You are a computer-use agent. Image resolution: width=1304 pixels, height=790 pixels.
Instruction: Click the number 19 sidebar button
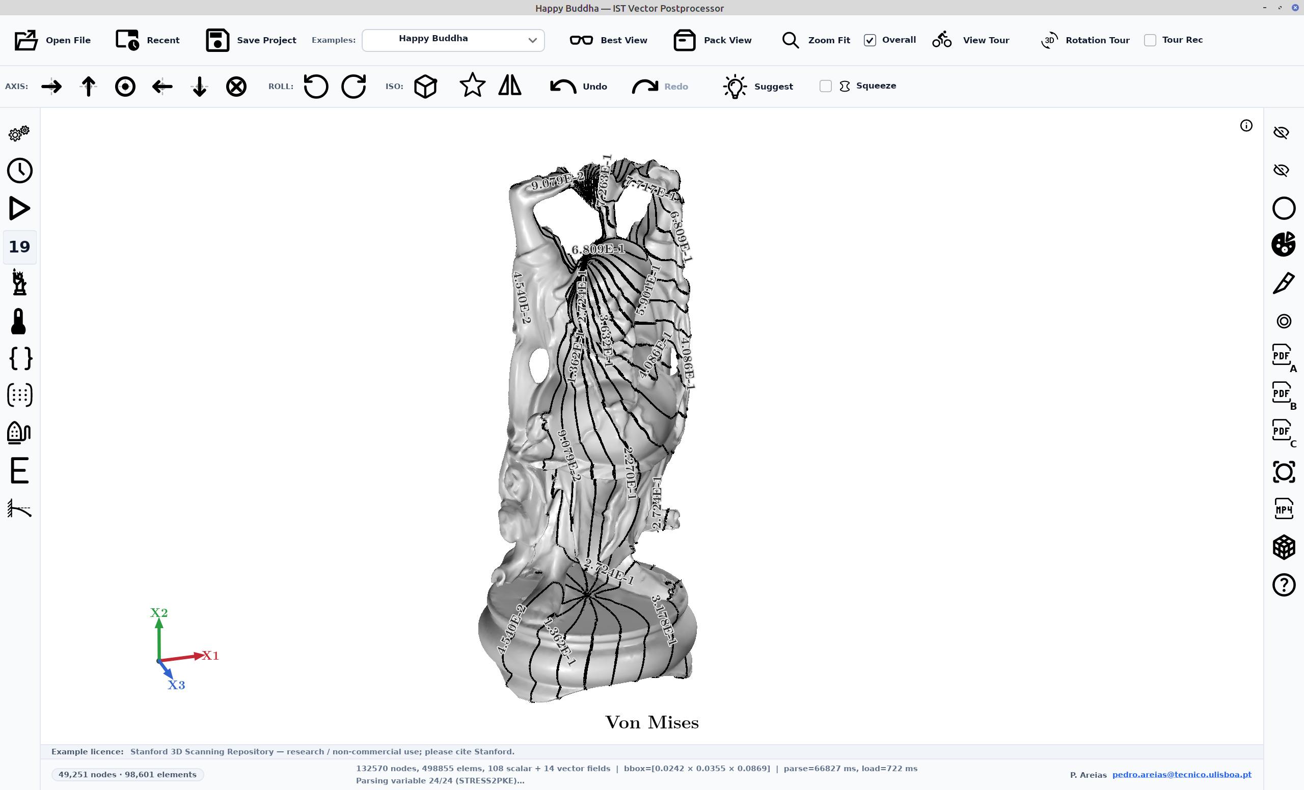[x=19, y=247]
